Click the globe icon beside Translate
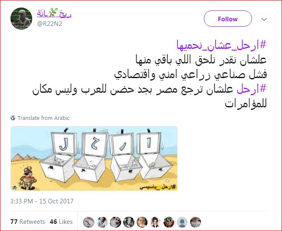The width and height of the screenshot is (282, 231). [13, 118]
